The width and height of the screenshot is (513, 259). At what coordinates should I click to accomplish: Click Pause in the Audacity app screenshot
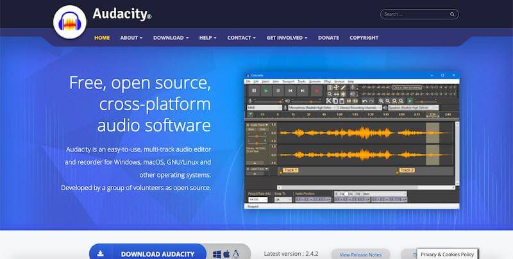pyautogui.click(x=254, y=90)
